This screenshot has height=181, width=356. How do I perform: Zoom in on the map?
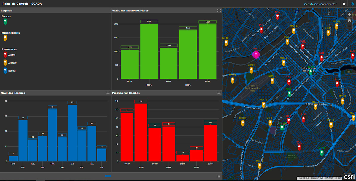[349, 15]
